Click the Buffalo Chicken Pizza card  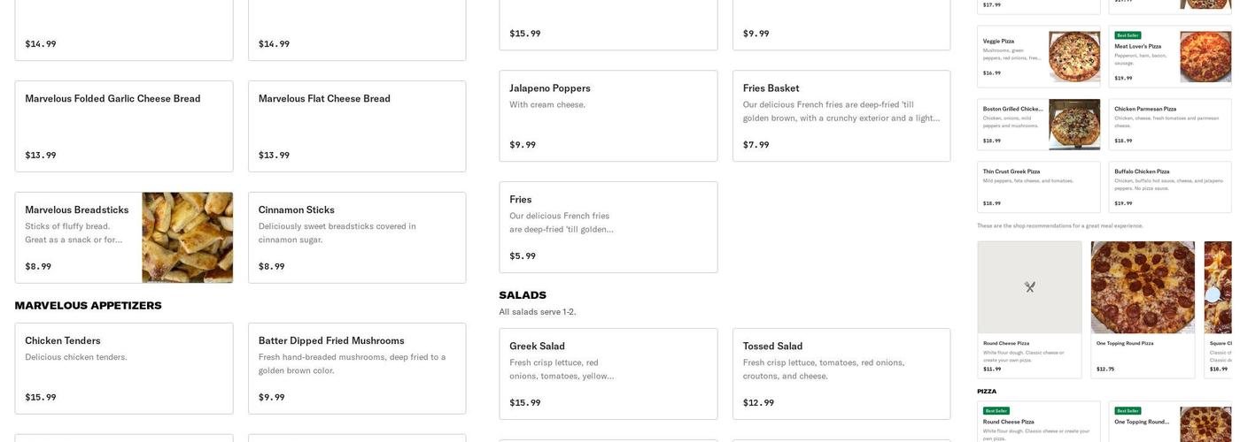(1169, 187)
